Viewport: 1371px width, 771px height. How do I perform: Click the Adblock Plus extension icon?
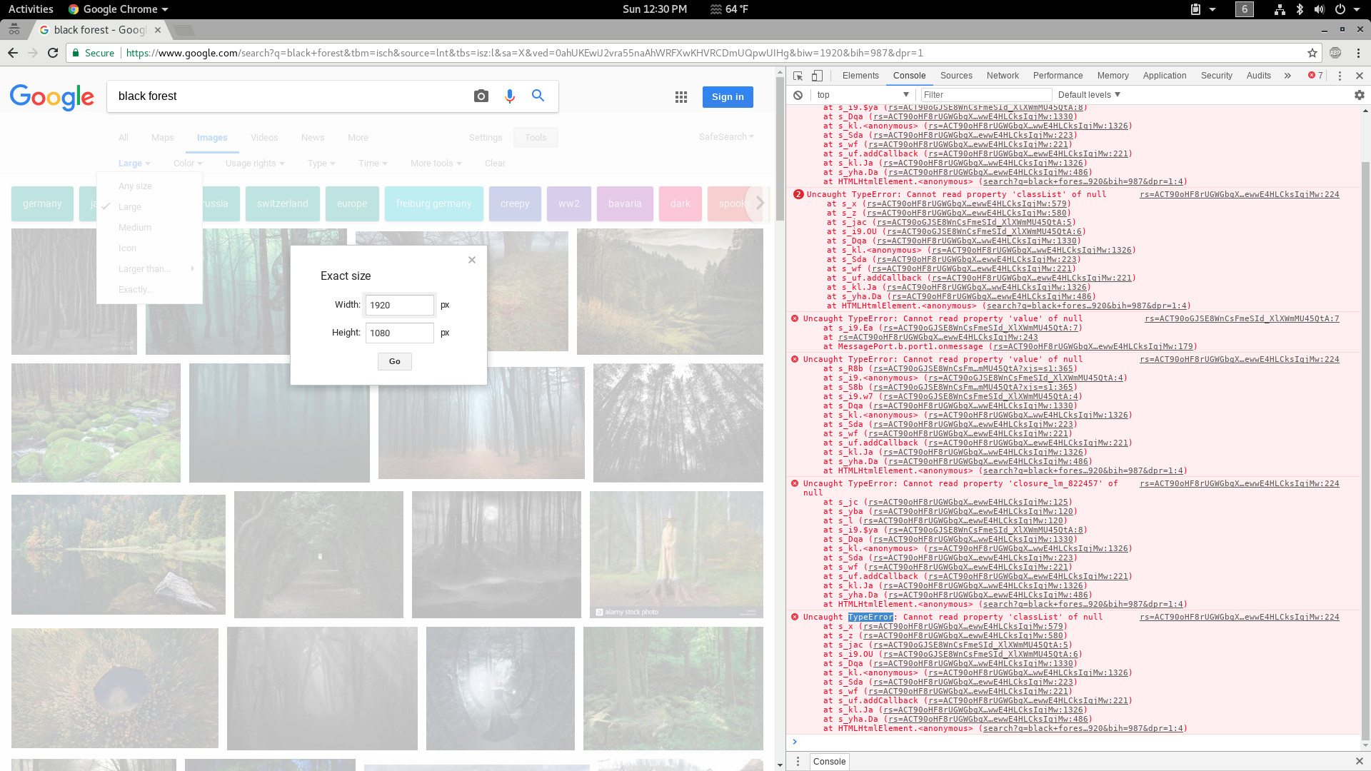coord(1335,53)
